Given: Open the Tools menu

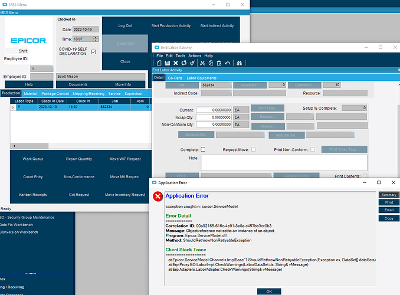Looking at the screenshot, I should click(181, 56).
